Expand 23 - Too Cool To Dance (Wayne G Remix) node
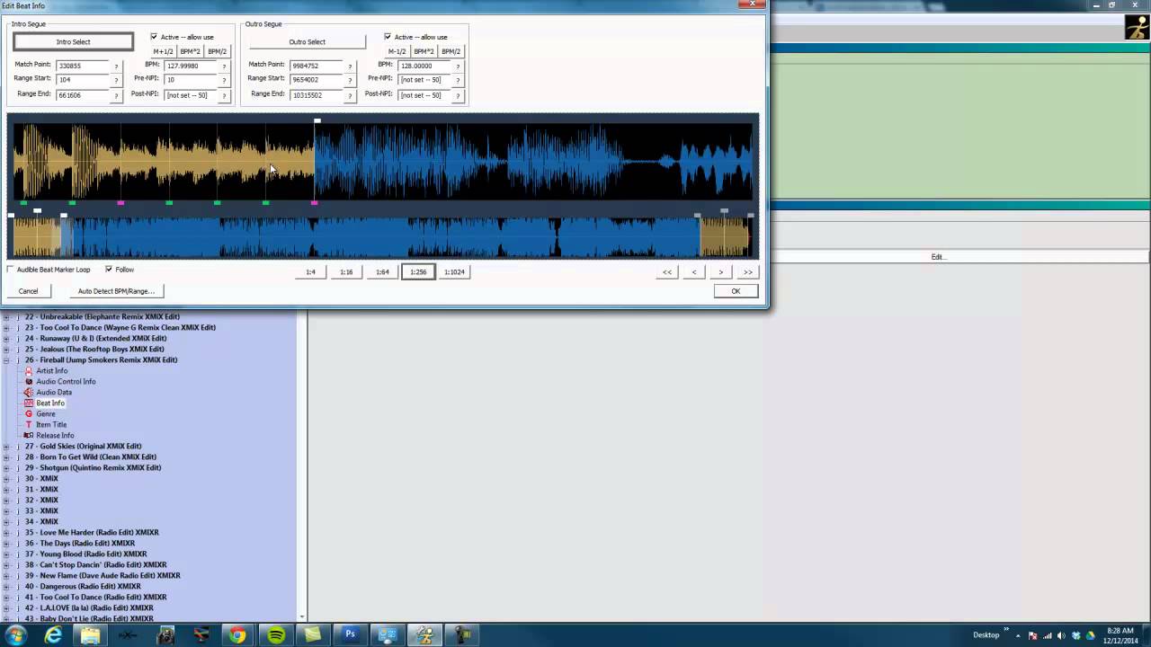 [6, 327]
